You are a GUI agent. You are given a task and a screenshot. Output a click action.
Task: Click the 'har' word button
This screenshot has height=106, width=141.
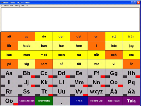tap(61, 46)
